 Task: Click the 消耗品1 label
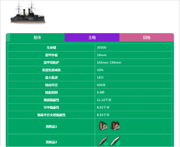(x=51, y=126)
